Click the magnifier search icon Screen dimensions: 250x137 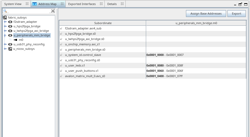[5, 11]
